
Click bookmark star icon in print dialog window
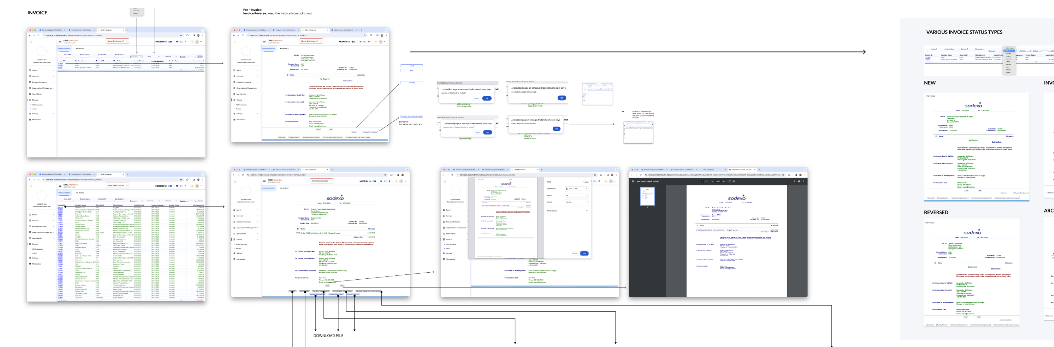click(x=595, y=175)
